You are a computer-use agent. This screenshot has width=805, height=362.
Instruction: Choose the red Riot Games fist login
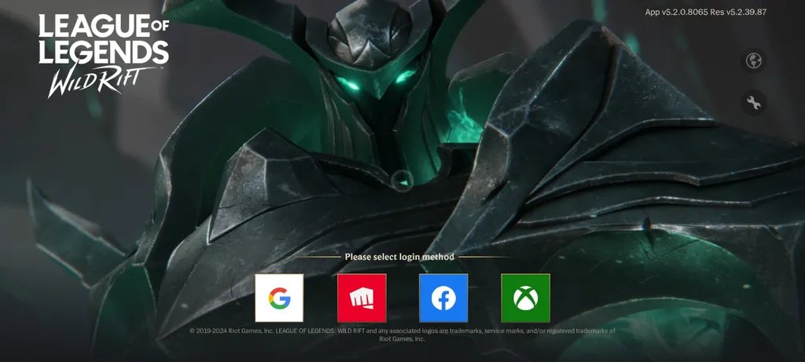(362, 298)
